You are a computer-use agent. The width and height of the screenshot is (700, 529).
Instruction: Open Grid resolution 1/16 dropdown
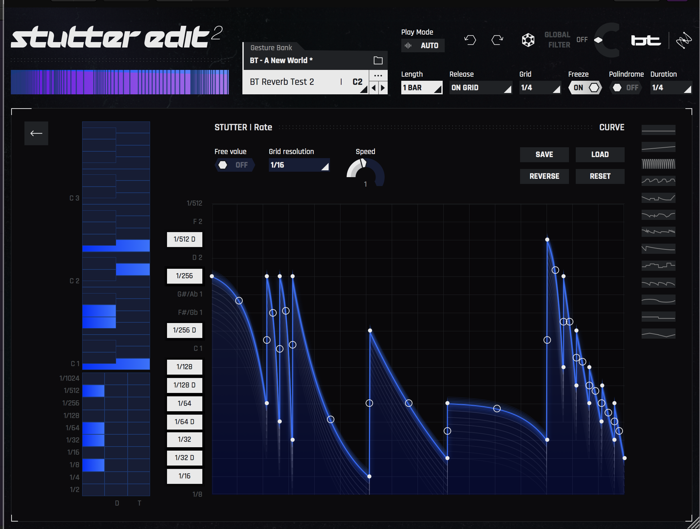click(299, 165)
